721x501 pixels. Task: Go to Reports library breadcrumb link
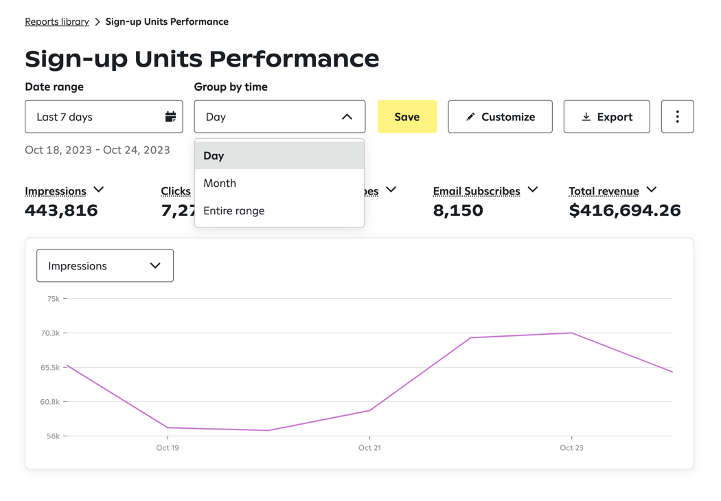coord(57,22)
